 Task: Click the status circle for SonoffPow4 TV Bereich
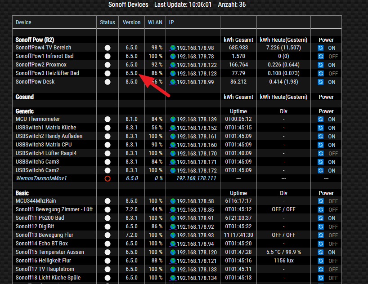[108, 48]
